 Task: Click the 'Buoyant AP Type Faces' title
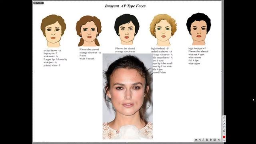tap(125, 6)
